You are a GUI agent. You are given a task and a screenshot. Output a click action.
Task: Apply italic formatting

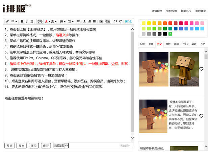click(x=27, y=21)
